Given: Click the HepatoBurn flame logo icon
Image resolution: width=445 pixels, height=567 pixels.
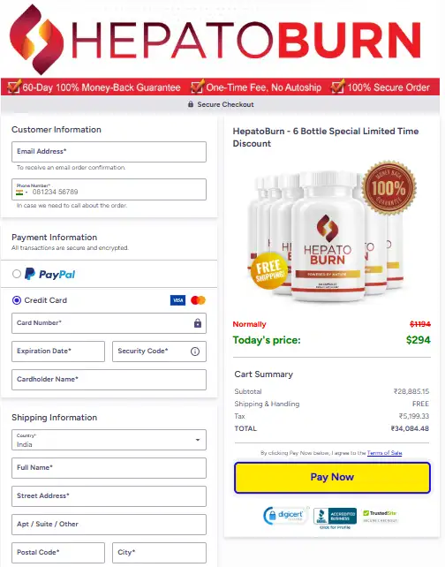Looking at the screenshot, I should (x=36, y=40).
